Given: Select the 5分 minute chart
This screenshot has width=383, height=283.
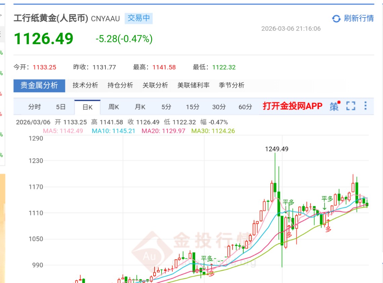Looking at the screenshot, I should coord(166,107).
